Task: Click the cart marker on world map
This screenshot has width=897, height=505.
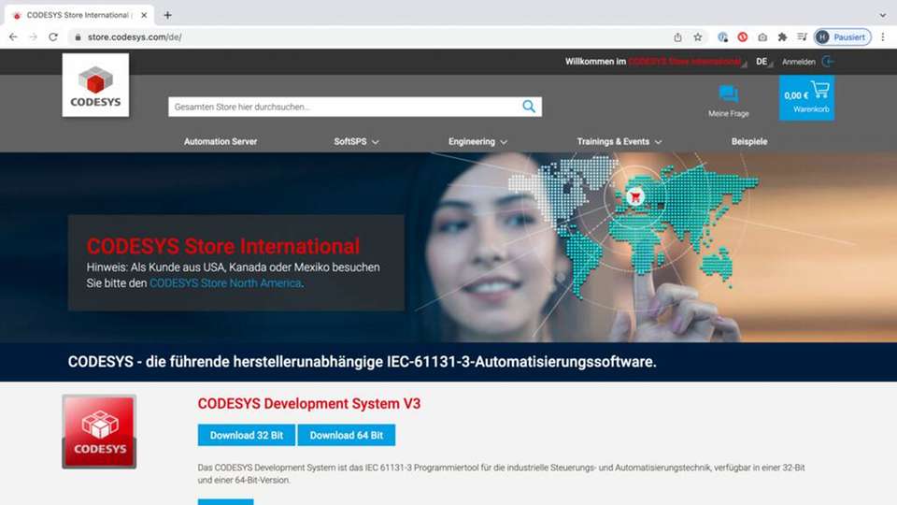Action: coord(635,196)
